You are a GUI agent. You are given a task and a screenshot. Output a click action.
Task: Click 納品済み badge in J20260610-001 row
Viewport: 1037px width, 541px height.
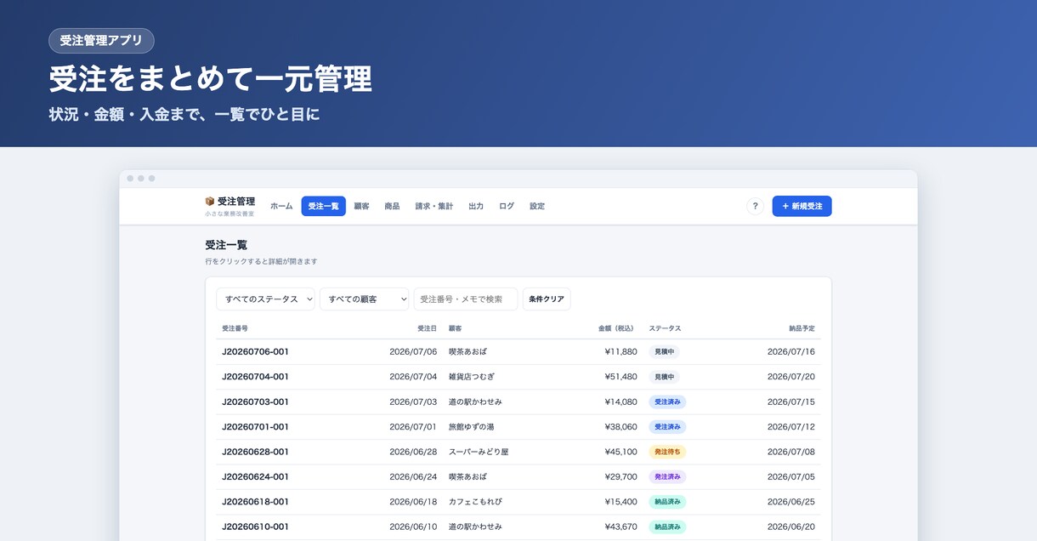[667, 527]
